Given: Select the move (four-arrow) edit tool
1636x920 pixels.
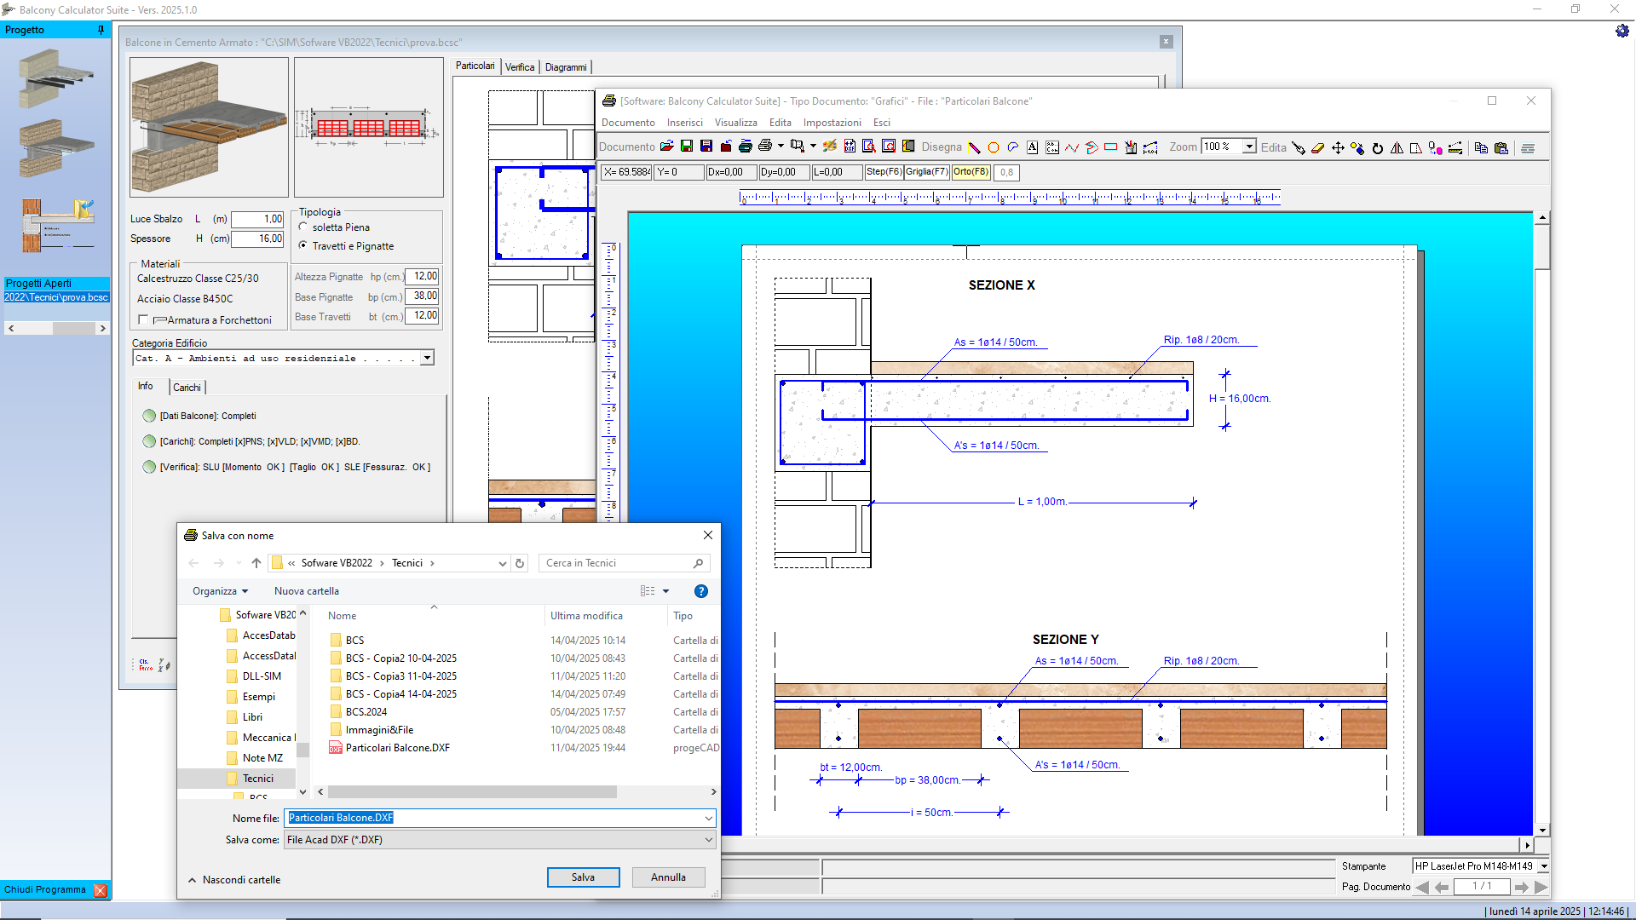Looking at the screenshot, I should 1338,147.
